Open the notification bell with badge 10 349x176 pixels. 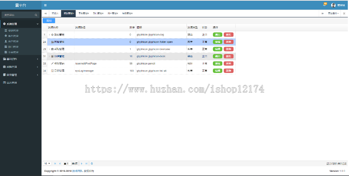click(x=325, y=5)
